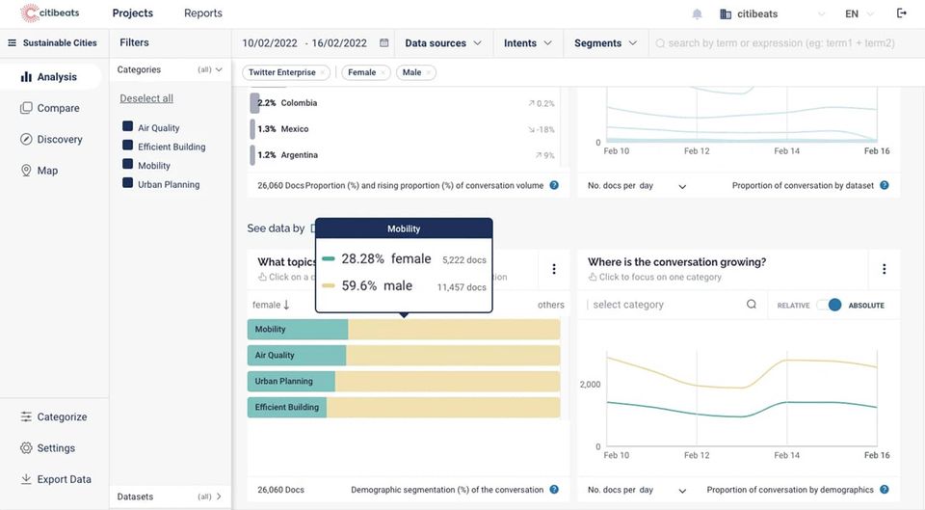Click Deselect all link

tap(146, 98)
